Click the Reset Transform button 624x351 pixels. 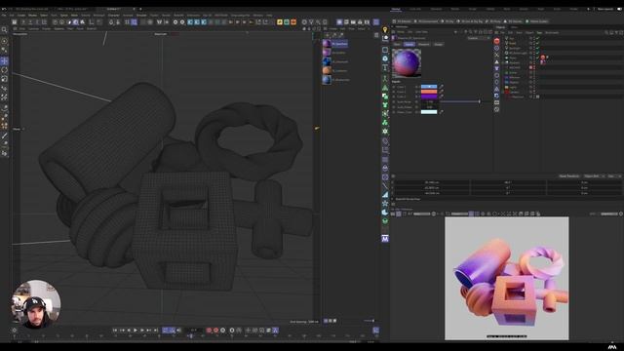(x=569, y=175)
